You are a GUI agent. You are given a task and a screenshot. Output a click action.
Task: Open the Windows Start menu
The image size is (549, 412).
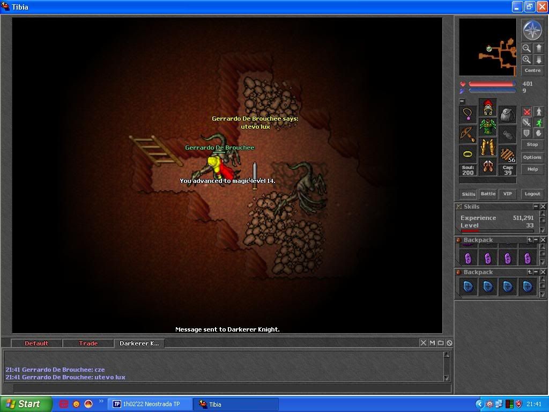26,404
